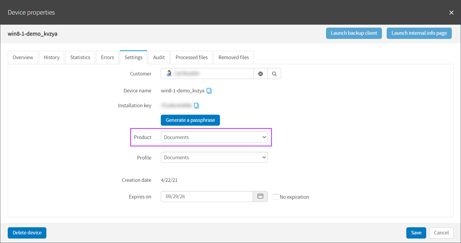Viewport: 461px width, 243px height.
Task: Expand the Product dropdown
Action: coord(214,137)
